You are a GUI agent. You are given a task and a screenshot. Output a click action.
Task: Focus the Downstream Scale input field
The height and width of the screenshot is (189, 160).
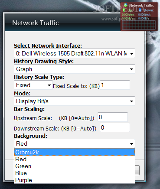coord(115,127)
